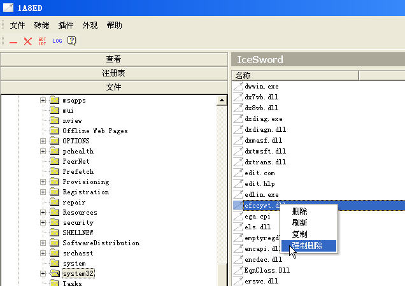Select the file ersvc.dll
The height and width of the screenshot is (286, 405).
[261, 281]
